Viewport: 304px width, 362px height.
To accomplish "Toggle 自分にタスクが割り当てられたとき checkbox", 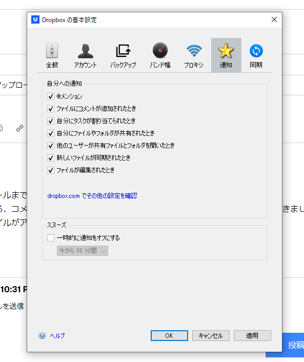I will pos(51,120).
